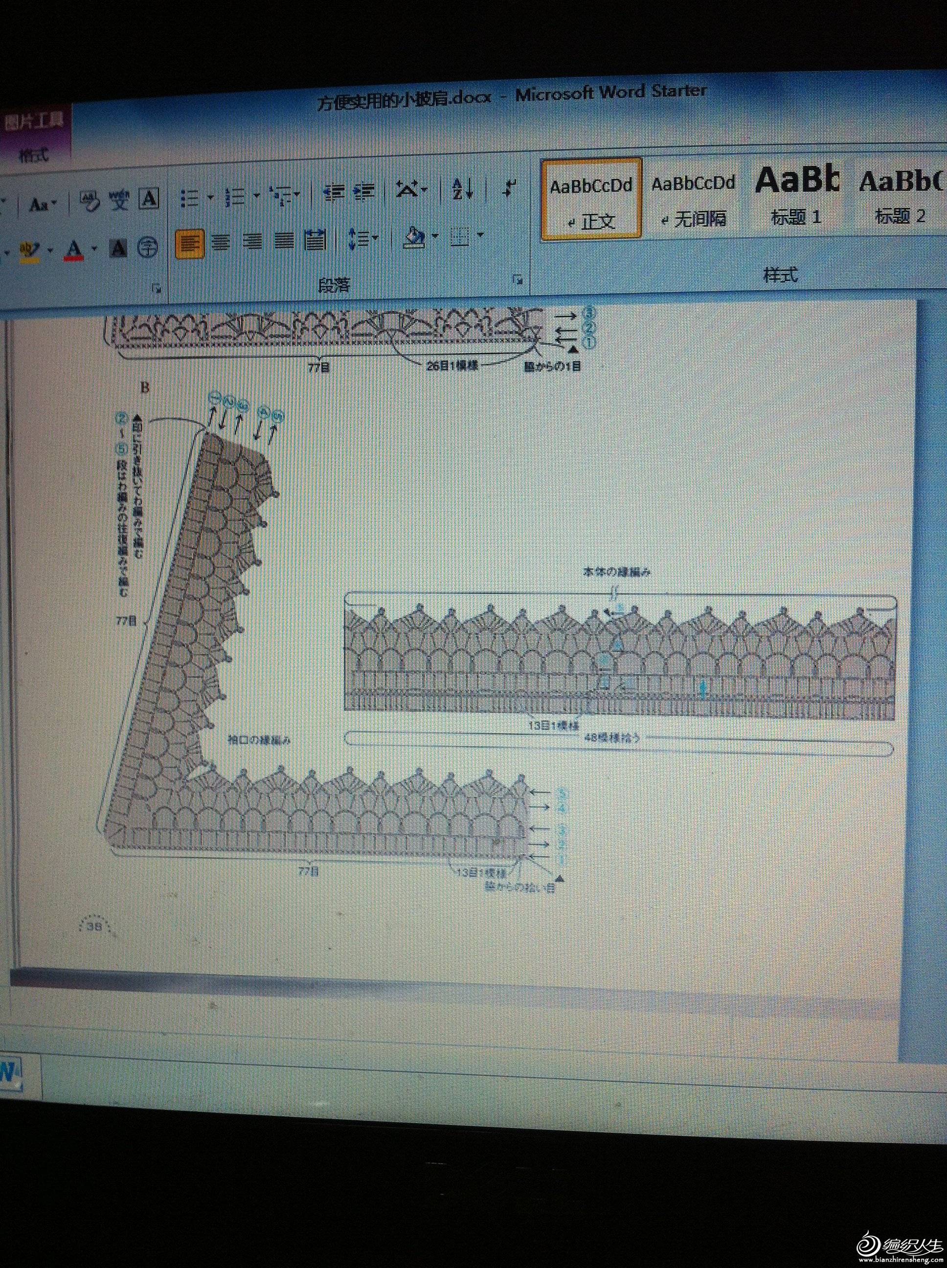Open the highlight color dropdown arrow
Viewport: 947px width, 1268px height.
[50, 250]
